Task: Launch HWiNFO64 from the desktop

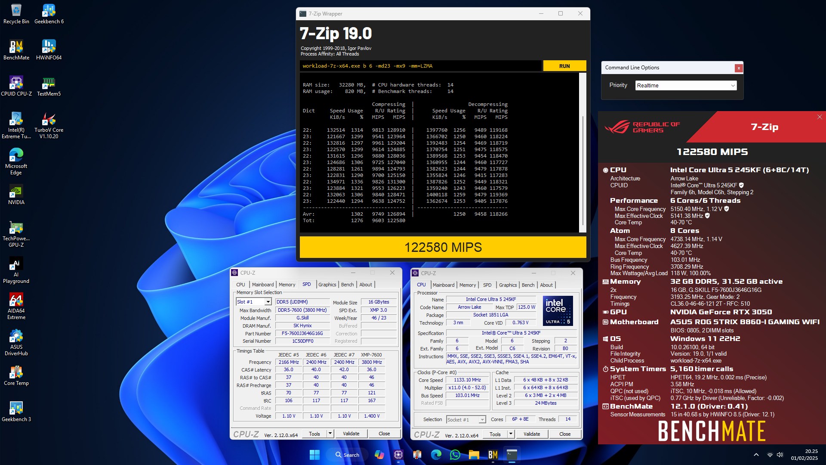Action: [49, 50]
